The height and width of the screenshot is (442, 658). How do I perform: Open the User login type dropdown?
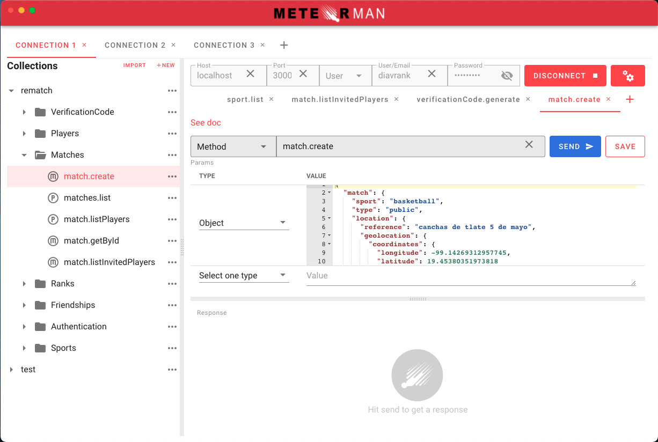pyautogui.click(x=345, y=76)
